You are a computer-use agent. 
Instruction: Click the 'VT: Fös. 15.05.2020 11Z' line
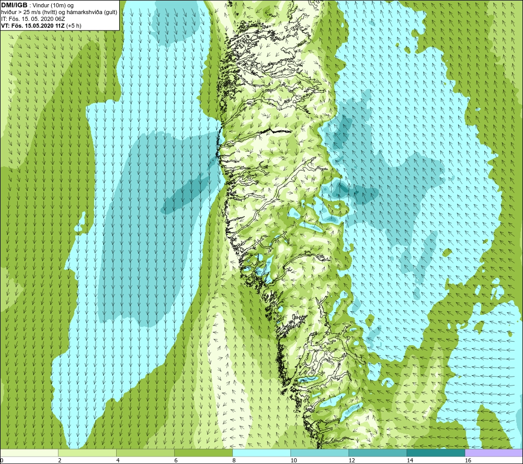point(33,26)
